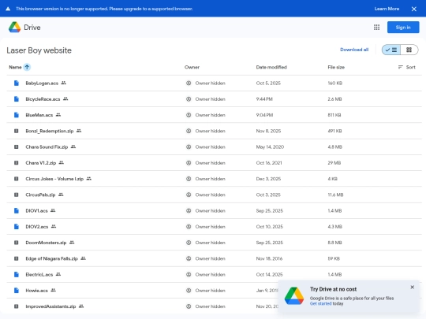Viewport: 426px width, 319px height.
Task: Open Edge of Niagara Falls.zip file name
Action: click(x=51, y=258)
